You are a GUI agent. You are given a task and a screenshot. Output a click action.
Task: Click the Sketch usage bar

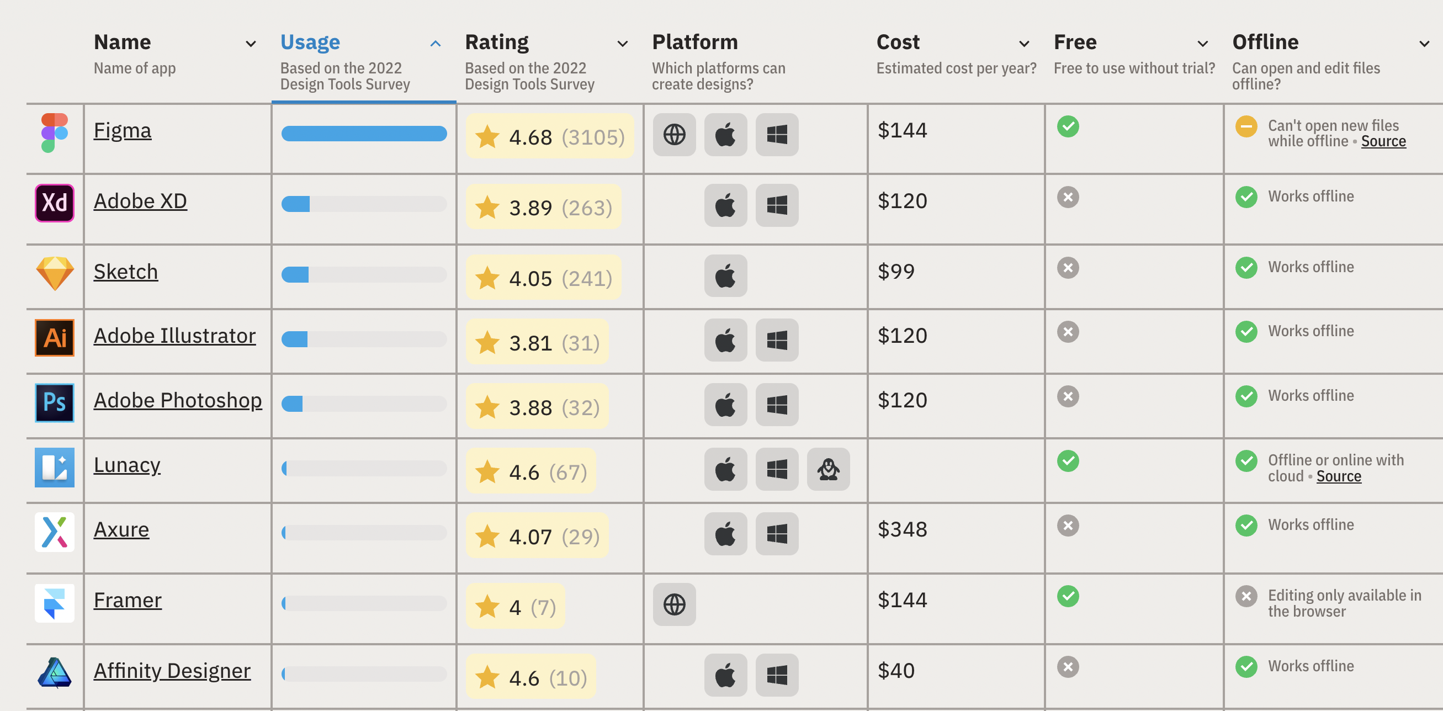[x=364, y=274]
